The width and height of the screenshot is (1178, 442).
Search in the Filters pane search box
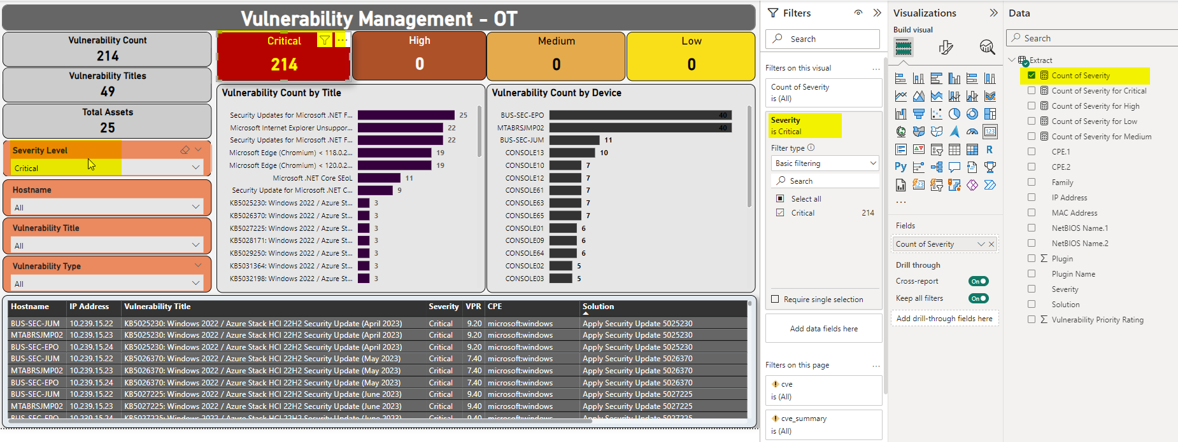click(x=823, y=39)
